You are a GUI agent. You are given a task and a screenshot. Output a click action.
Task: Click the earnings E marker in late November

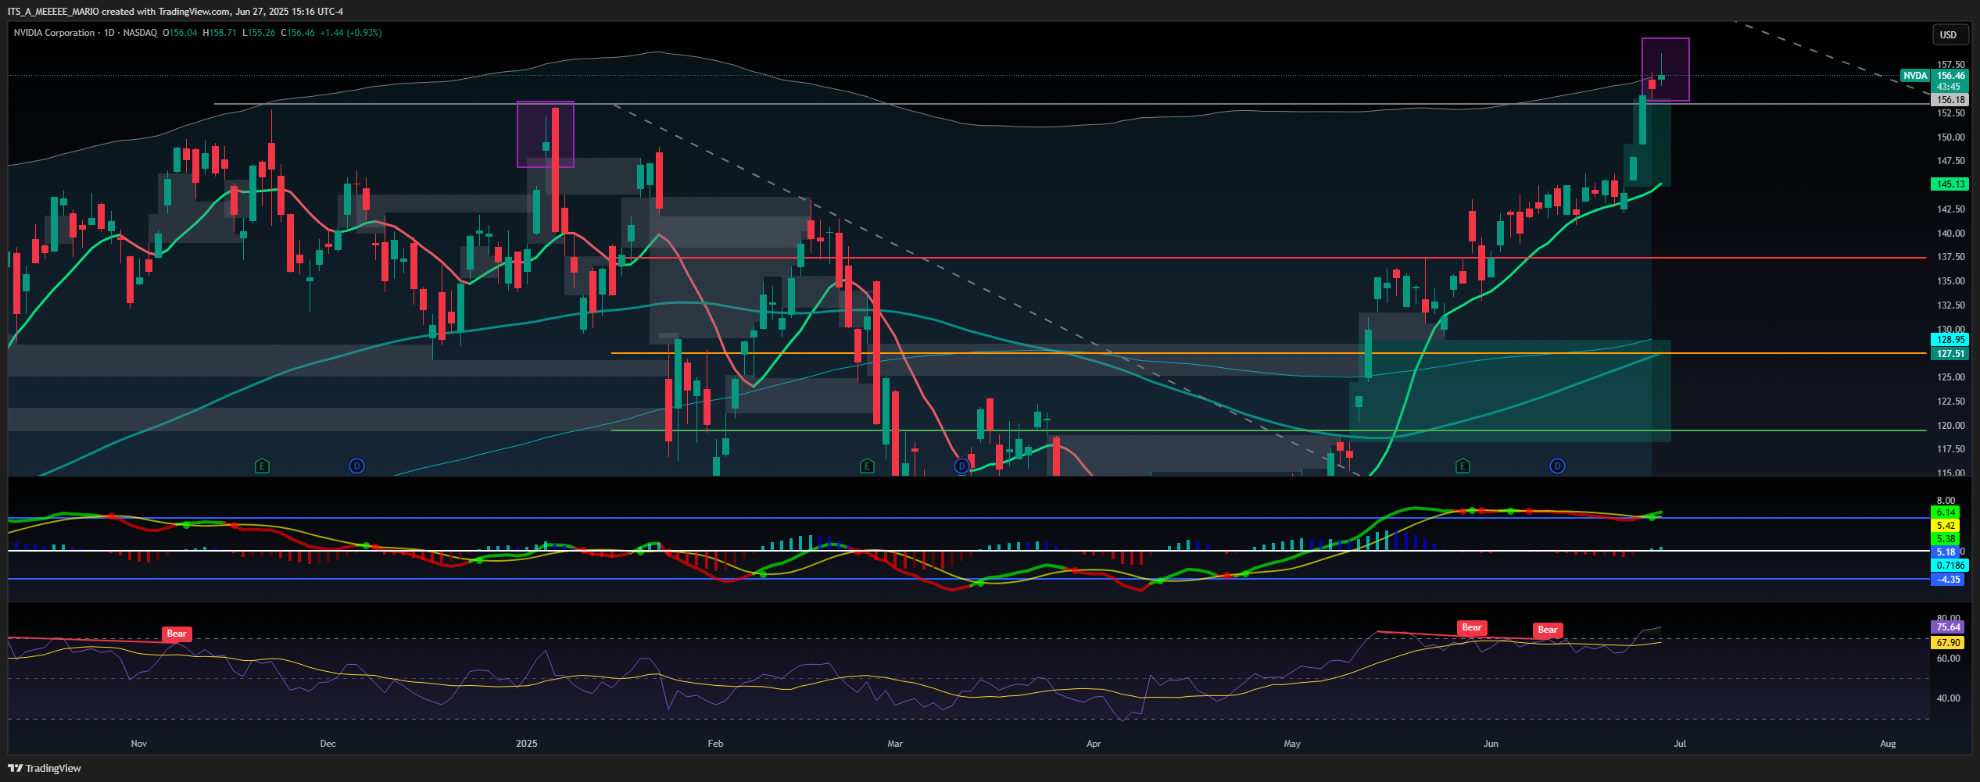262,466
